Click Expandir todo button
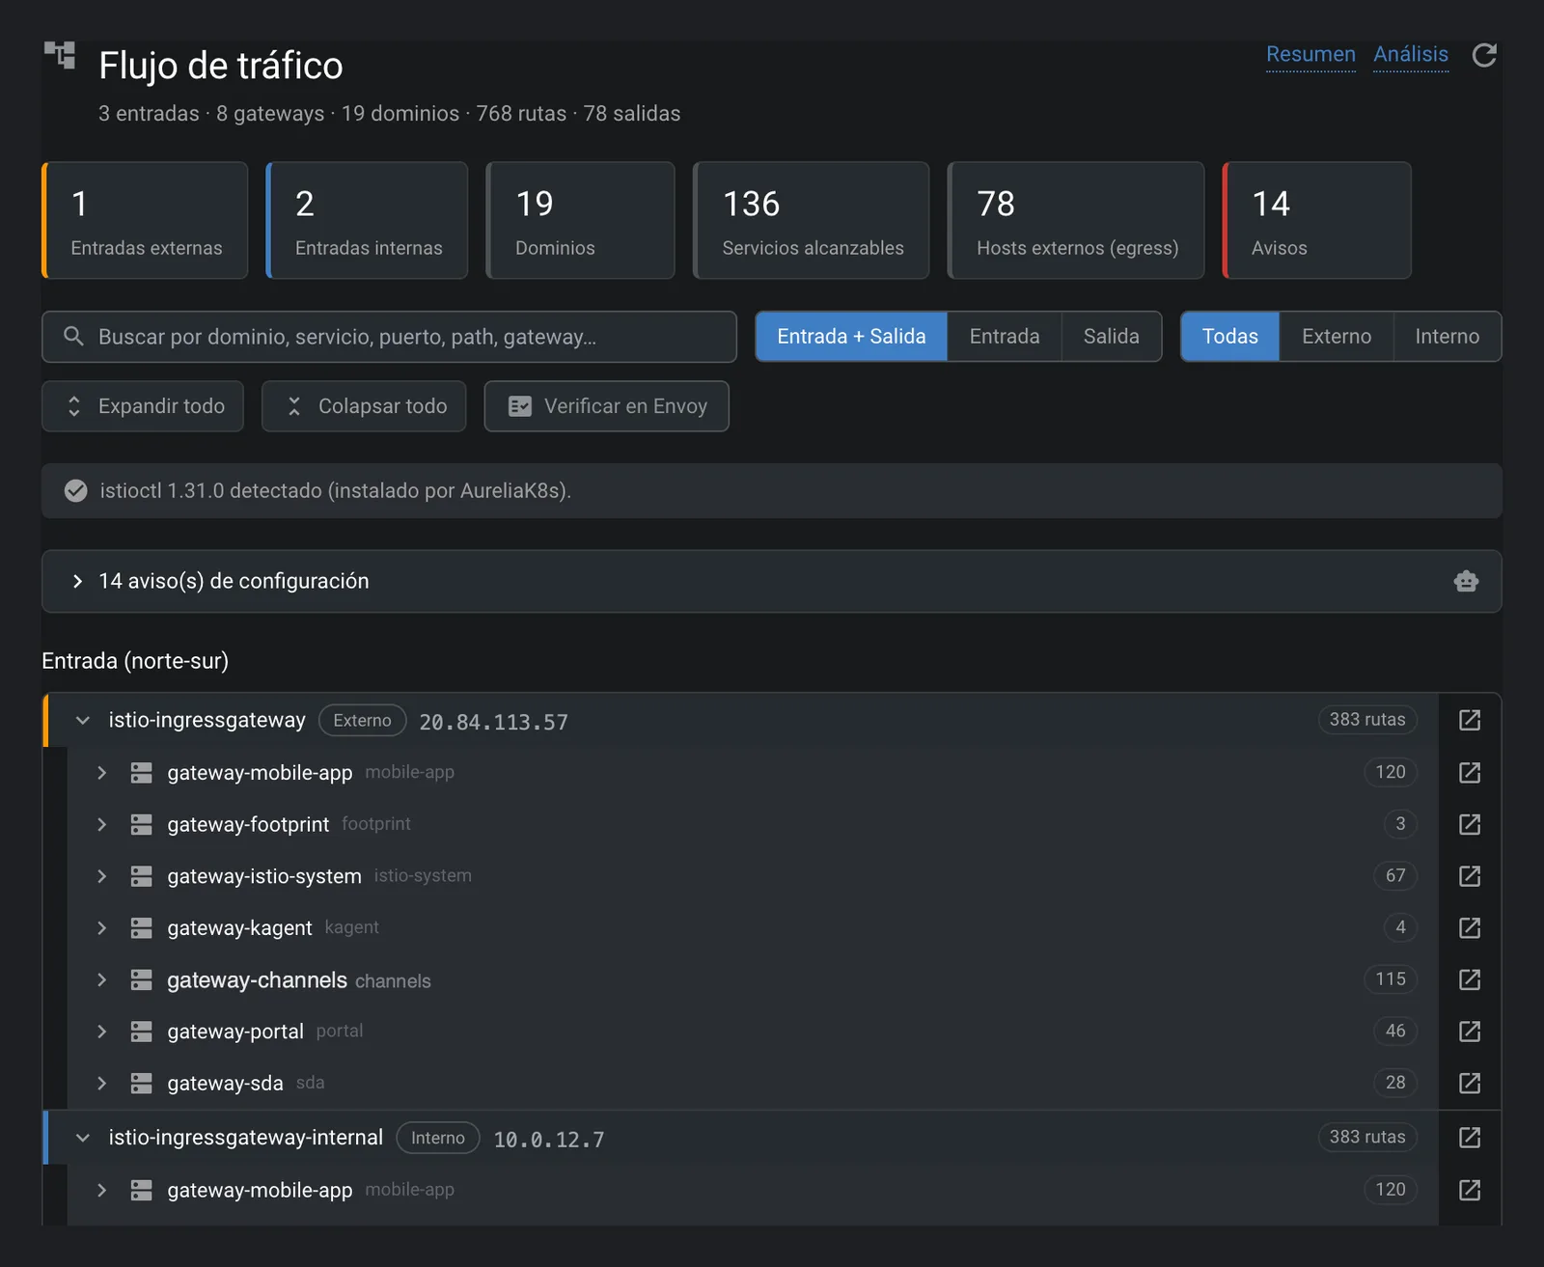The image size is (1544, 1267). click(x=143, y=406)
